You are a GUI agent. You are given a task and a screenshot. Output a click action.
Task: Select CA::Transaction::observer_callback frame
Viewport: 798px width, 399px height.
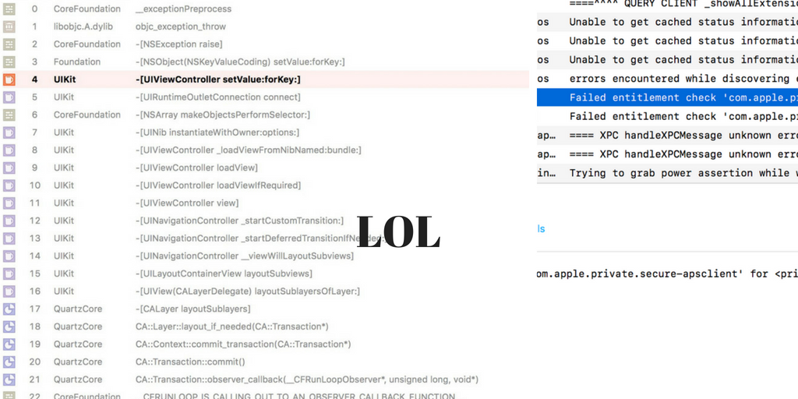tap(307, 380)
